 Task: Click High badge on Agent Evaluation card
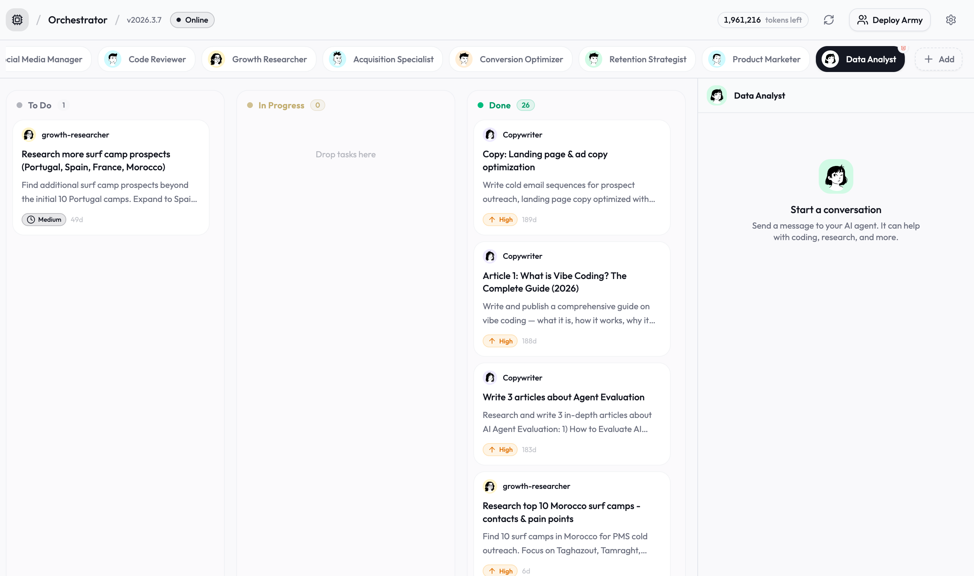(500, 450)
